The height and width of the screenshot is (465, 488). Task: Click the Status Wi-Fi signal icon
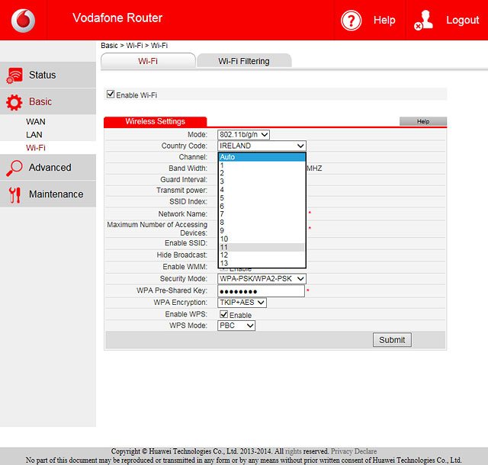(x=14, y=75)
